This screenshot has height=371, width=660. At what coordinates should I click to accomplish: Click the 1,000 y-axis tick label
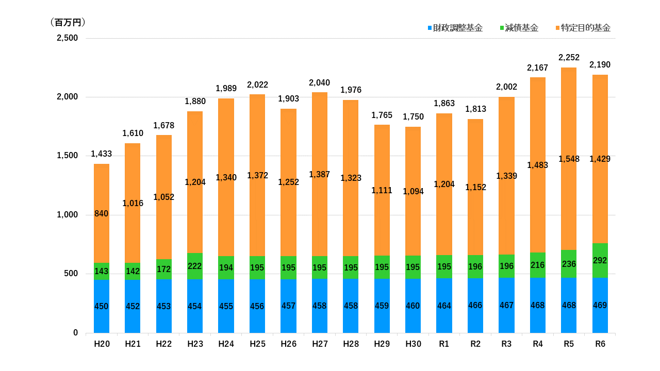pos(67,215)
